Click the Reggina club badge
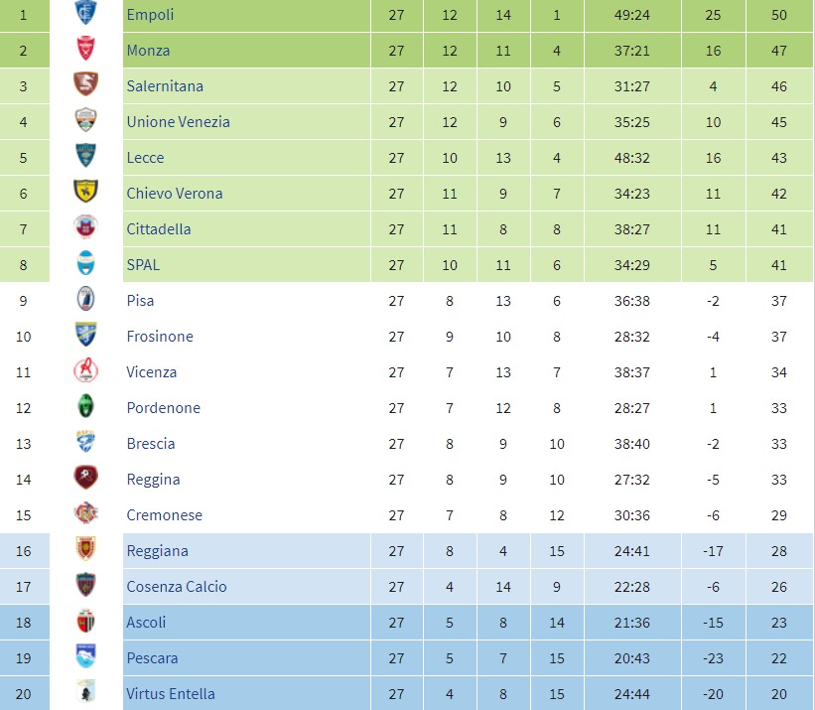This screenshot has width=815, height=710. 85,480
